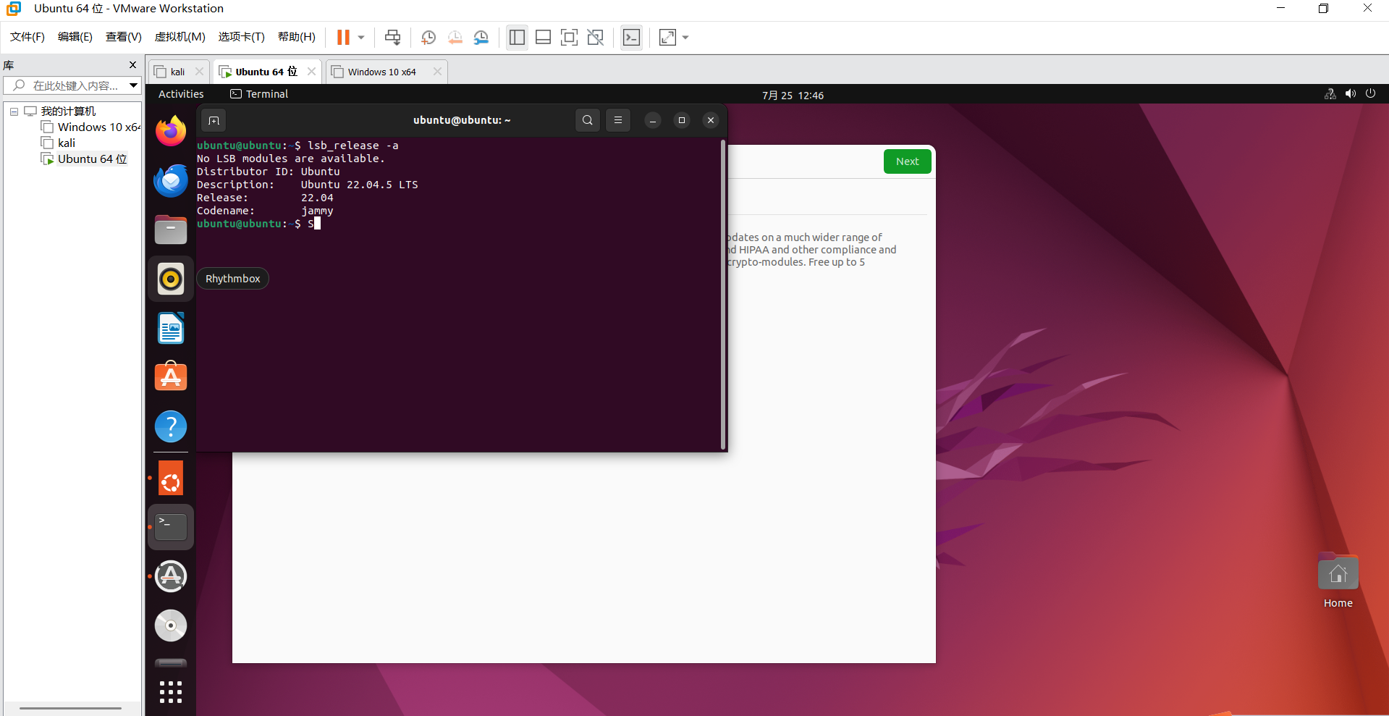Click the terminal vertical scrollbar
The image size is (1389, 716).
(723, 293)
